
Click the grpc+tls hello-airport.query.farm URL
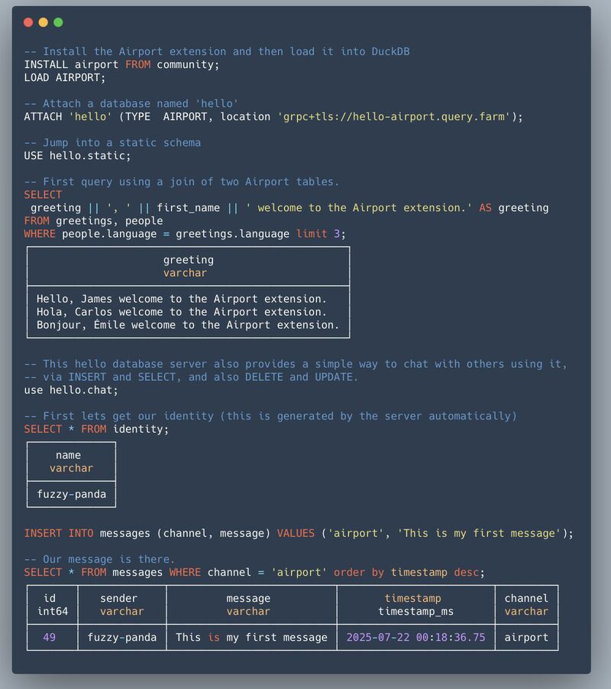394,117
